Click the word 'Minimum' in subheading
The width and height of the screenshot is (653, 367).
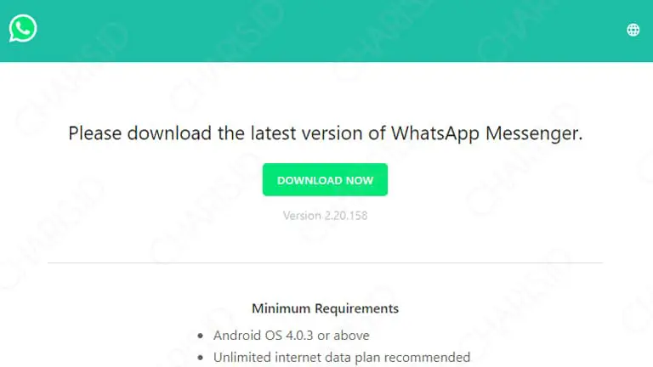[281, 308]
